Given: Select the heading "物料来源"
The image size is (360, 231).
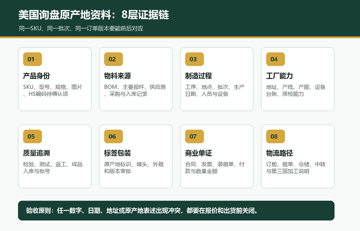Looking at the screenshot, I should [x=118, y=76].
